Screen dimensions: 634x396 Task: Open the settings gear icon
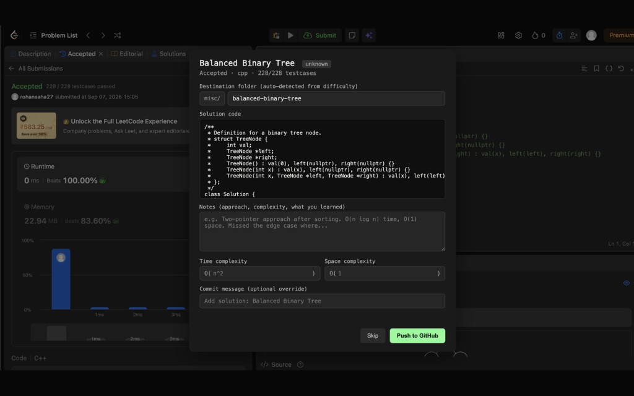[x=518, y=35]
